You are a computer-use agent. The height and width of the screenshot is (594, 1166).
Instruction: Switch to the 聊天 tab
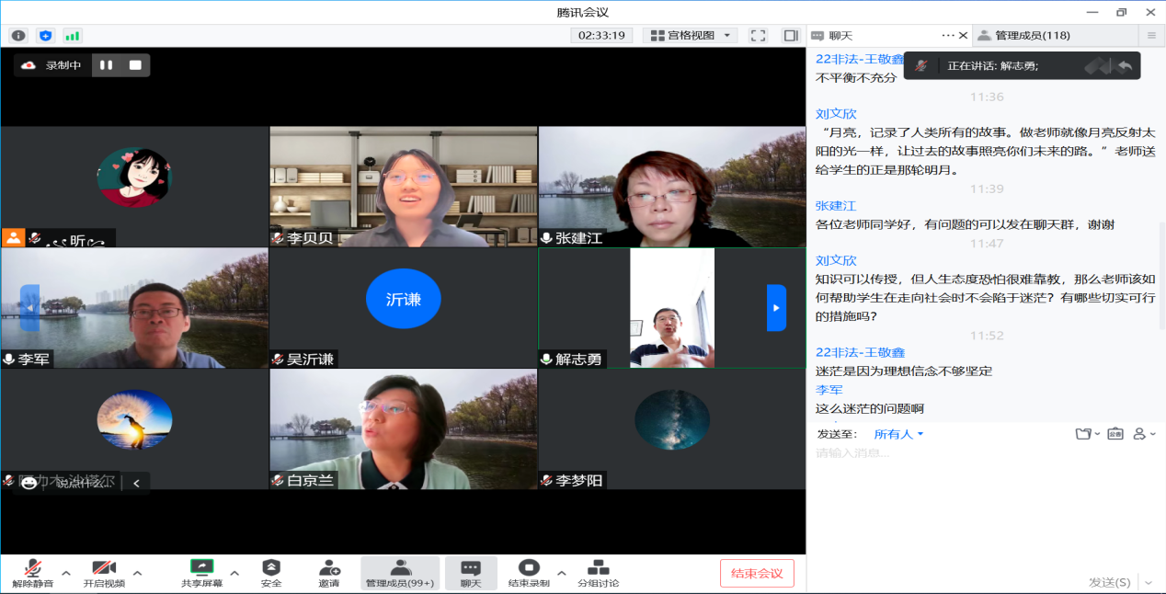[840, 36]
